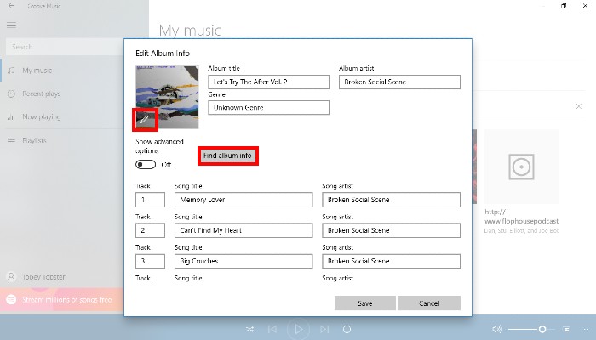Viewport: 596px width, 340px height.
Task: Enable Show advanced options toggle
Action: 146,164
